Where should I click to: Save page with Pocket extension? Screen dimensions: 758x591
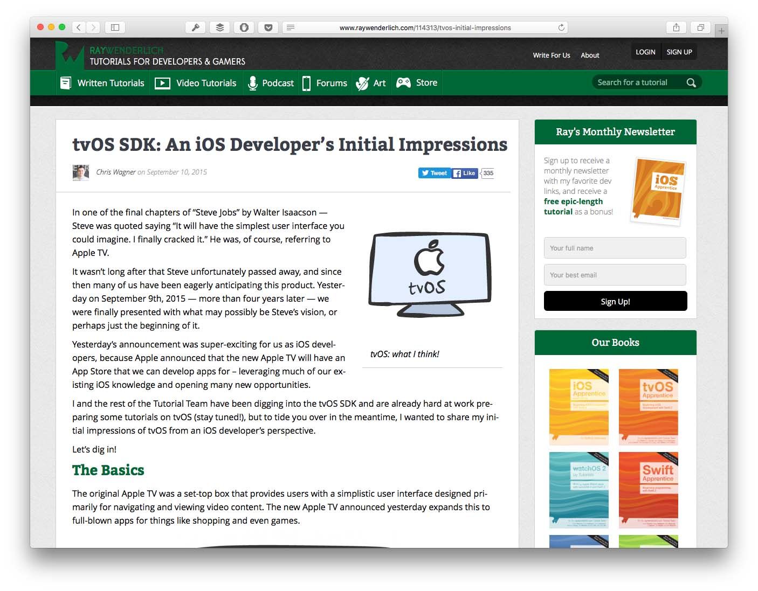tap(268, 27)
